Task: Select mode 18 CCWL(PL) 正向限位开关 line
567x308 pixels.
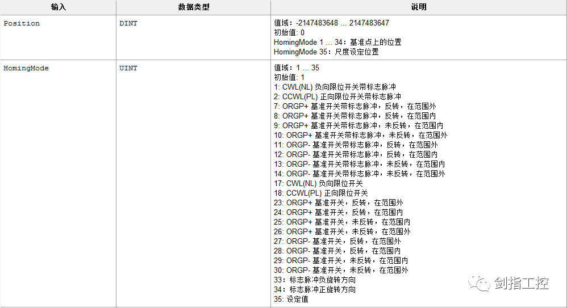Action: 321,193
